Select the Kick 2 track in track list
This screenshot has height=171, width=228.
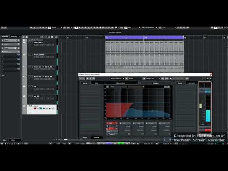(x=38, y=43)
